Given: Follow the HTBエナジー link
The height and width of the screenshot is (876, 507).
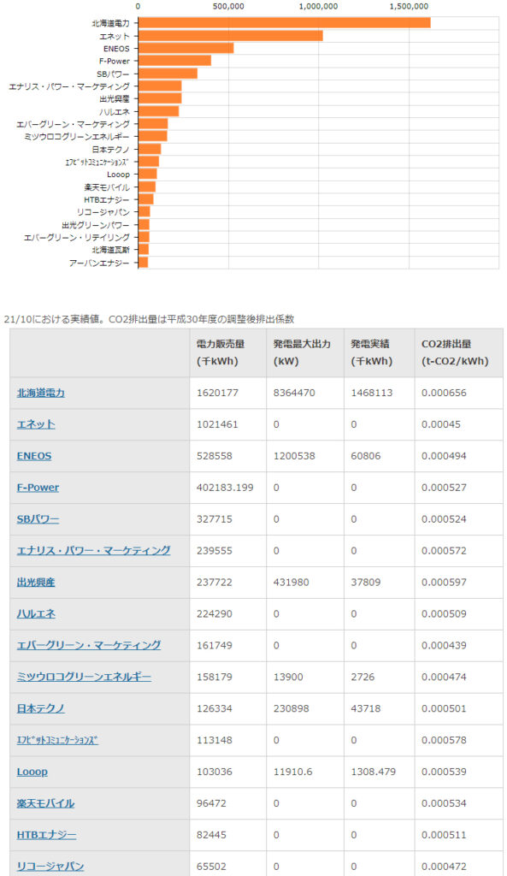Looking at the screenshot, I should pos(47,835).
